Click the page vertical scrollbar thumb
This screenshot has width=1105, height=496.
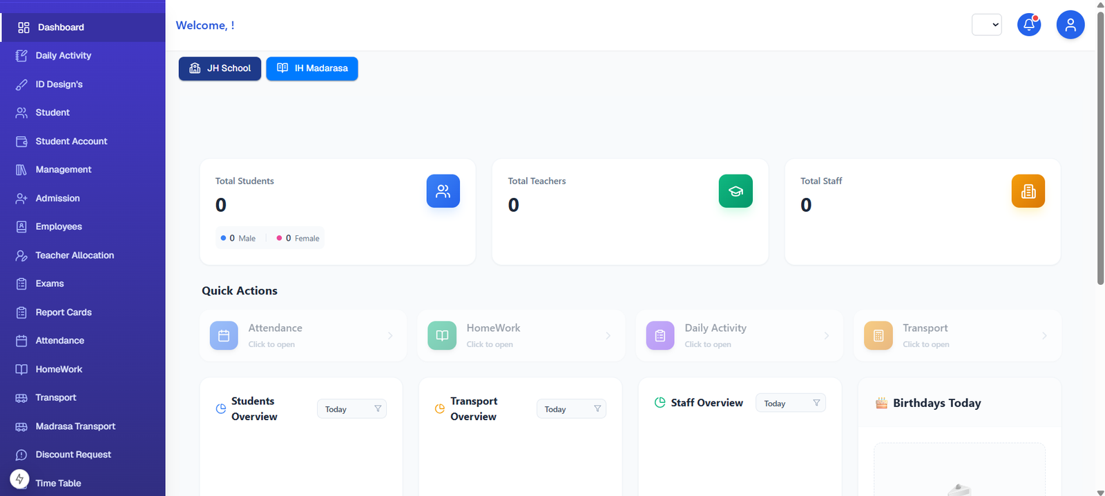[x=1100, y=148]
